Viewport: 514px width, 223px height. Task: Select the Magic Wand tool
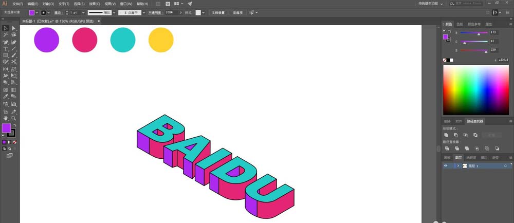point(6,35)
